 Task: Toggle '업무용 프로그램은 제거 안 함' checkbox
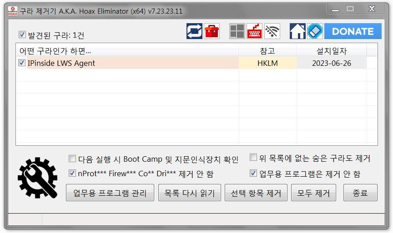[x=253, y=173]
